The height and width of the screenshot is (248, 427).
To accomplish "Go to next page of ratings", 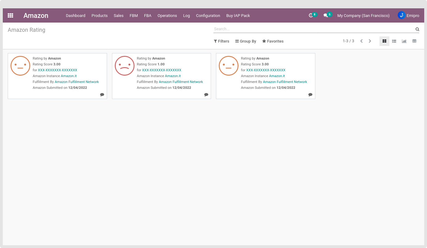I will (x=370, y=41).
